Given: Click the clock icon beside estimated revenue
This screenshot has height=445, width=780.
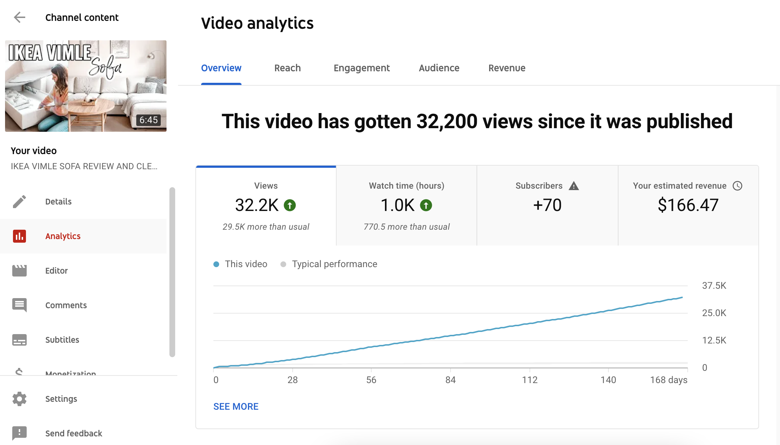Looking at the screenshot, I should (x=737, y=186).
